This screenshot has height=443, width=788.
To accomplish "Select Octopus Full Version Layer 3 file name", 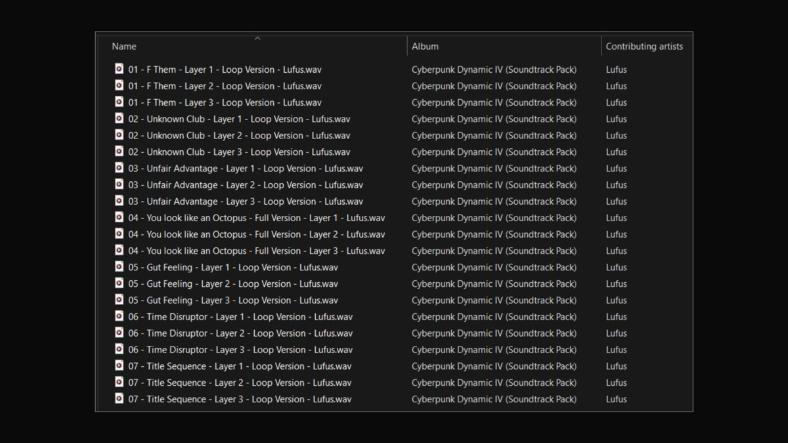I will pyautogui.click(x=256, y=251).
